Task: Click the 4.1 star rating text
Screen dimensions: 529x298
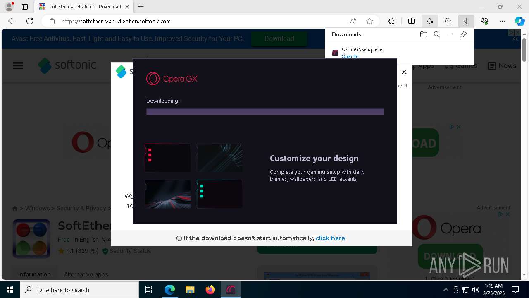Action: 70,251
